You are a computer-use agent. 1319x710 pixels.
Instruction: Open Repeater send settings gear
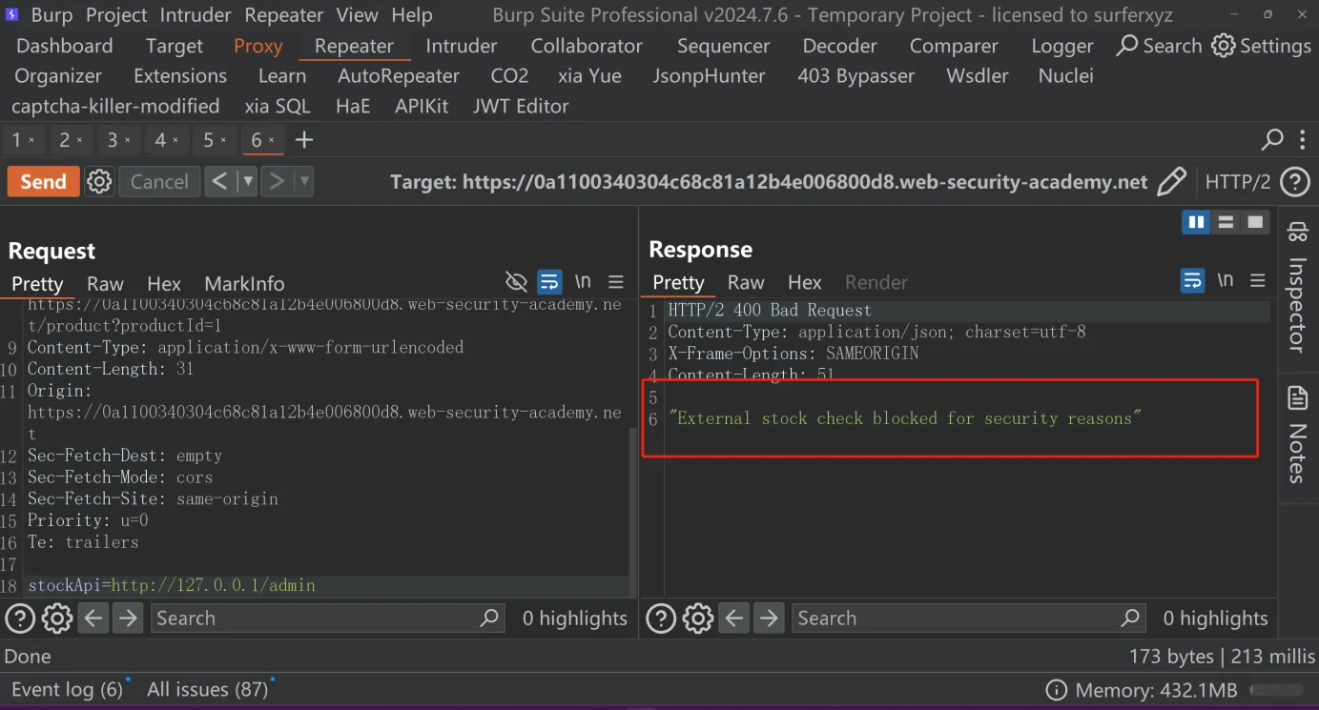99,181
